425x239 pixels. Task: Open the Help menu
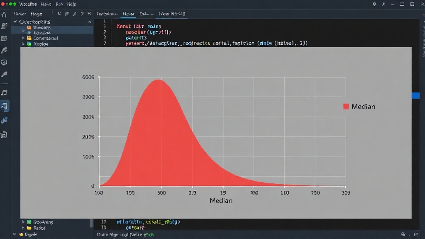pos(71,4)
